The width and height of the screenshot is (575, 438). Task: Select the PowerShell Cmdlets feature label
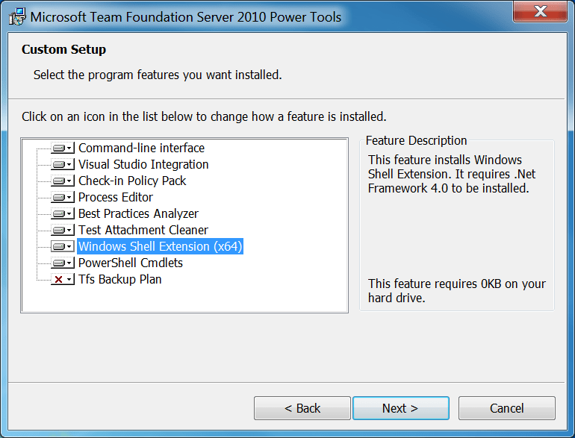coord(130,263)
